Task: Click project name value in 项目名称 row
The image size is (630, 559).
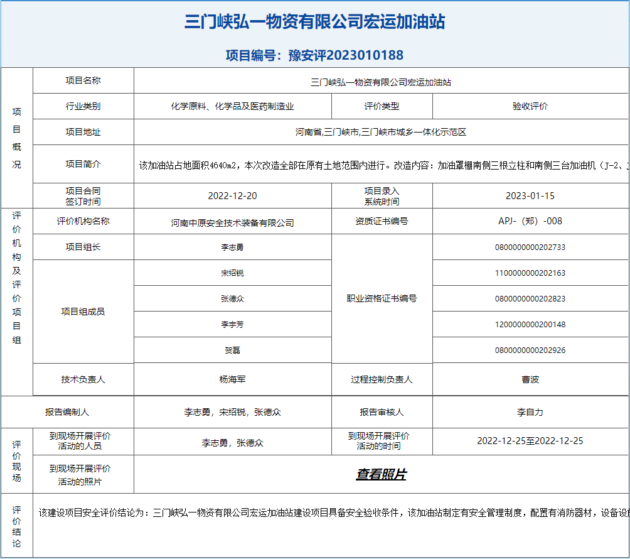Action: point(380,82)
